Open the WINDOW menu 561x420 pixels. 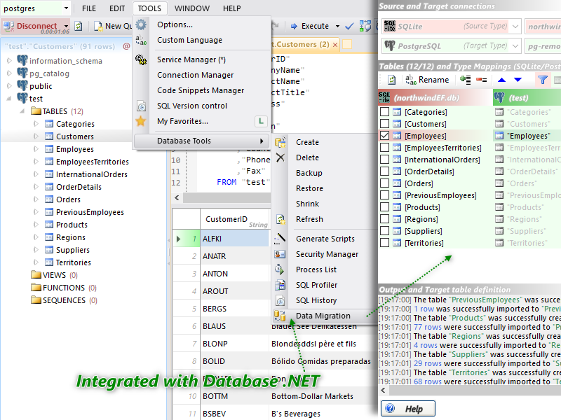[191, 8]
